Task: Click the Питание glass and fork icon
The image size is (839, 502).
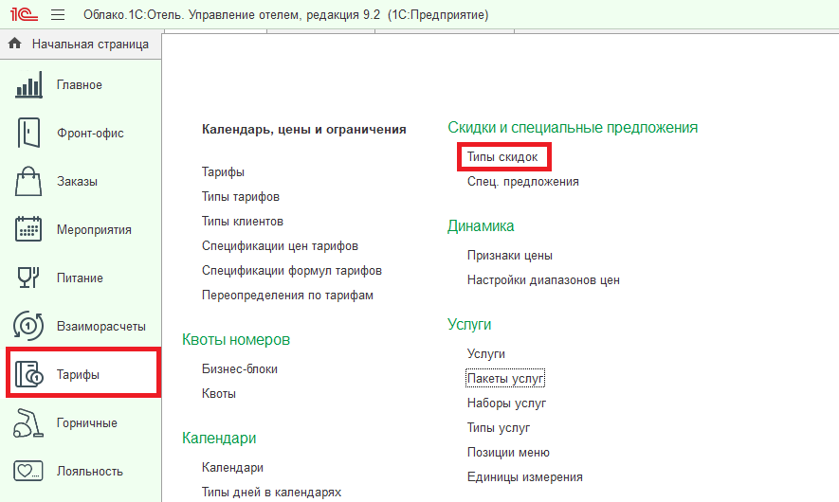Action: point(28,278)
